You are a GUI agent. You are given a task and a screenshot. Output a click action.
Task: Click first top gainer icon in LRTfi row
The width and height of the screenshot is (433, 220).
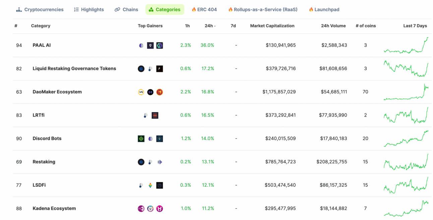(x=145, y=116)
